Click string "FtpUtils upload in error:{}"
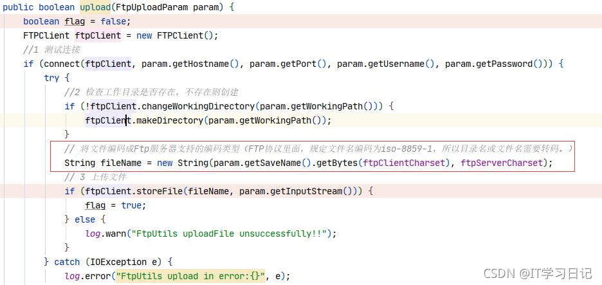602x285 pixels. pos(190,276)
